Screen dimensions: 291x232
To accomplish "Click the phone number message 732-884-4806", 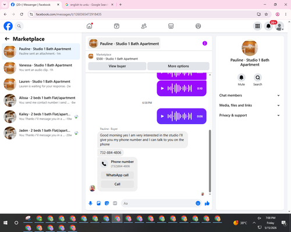I will point(111,153).
